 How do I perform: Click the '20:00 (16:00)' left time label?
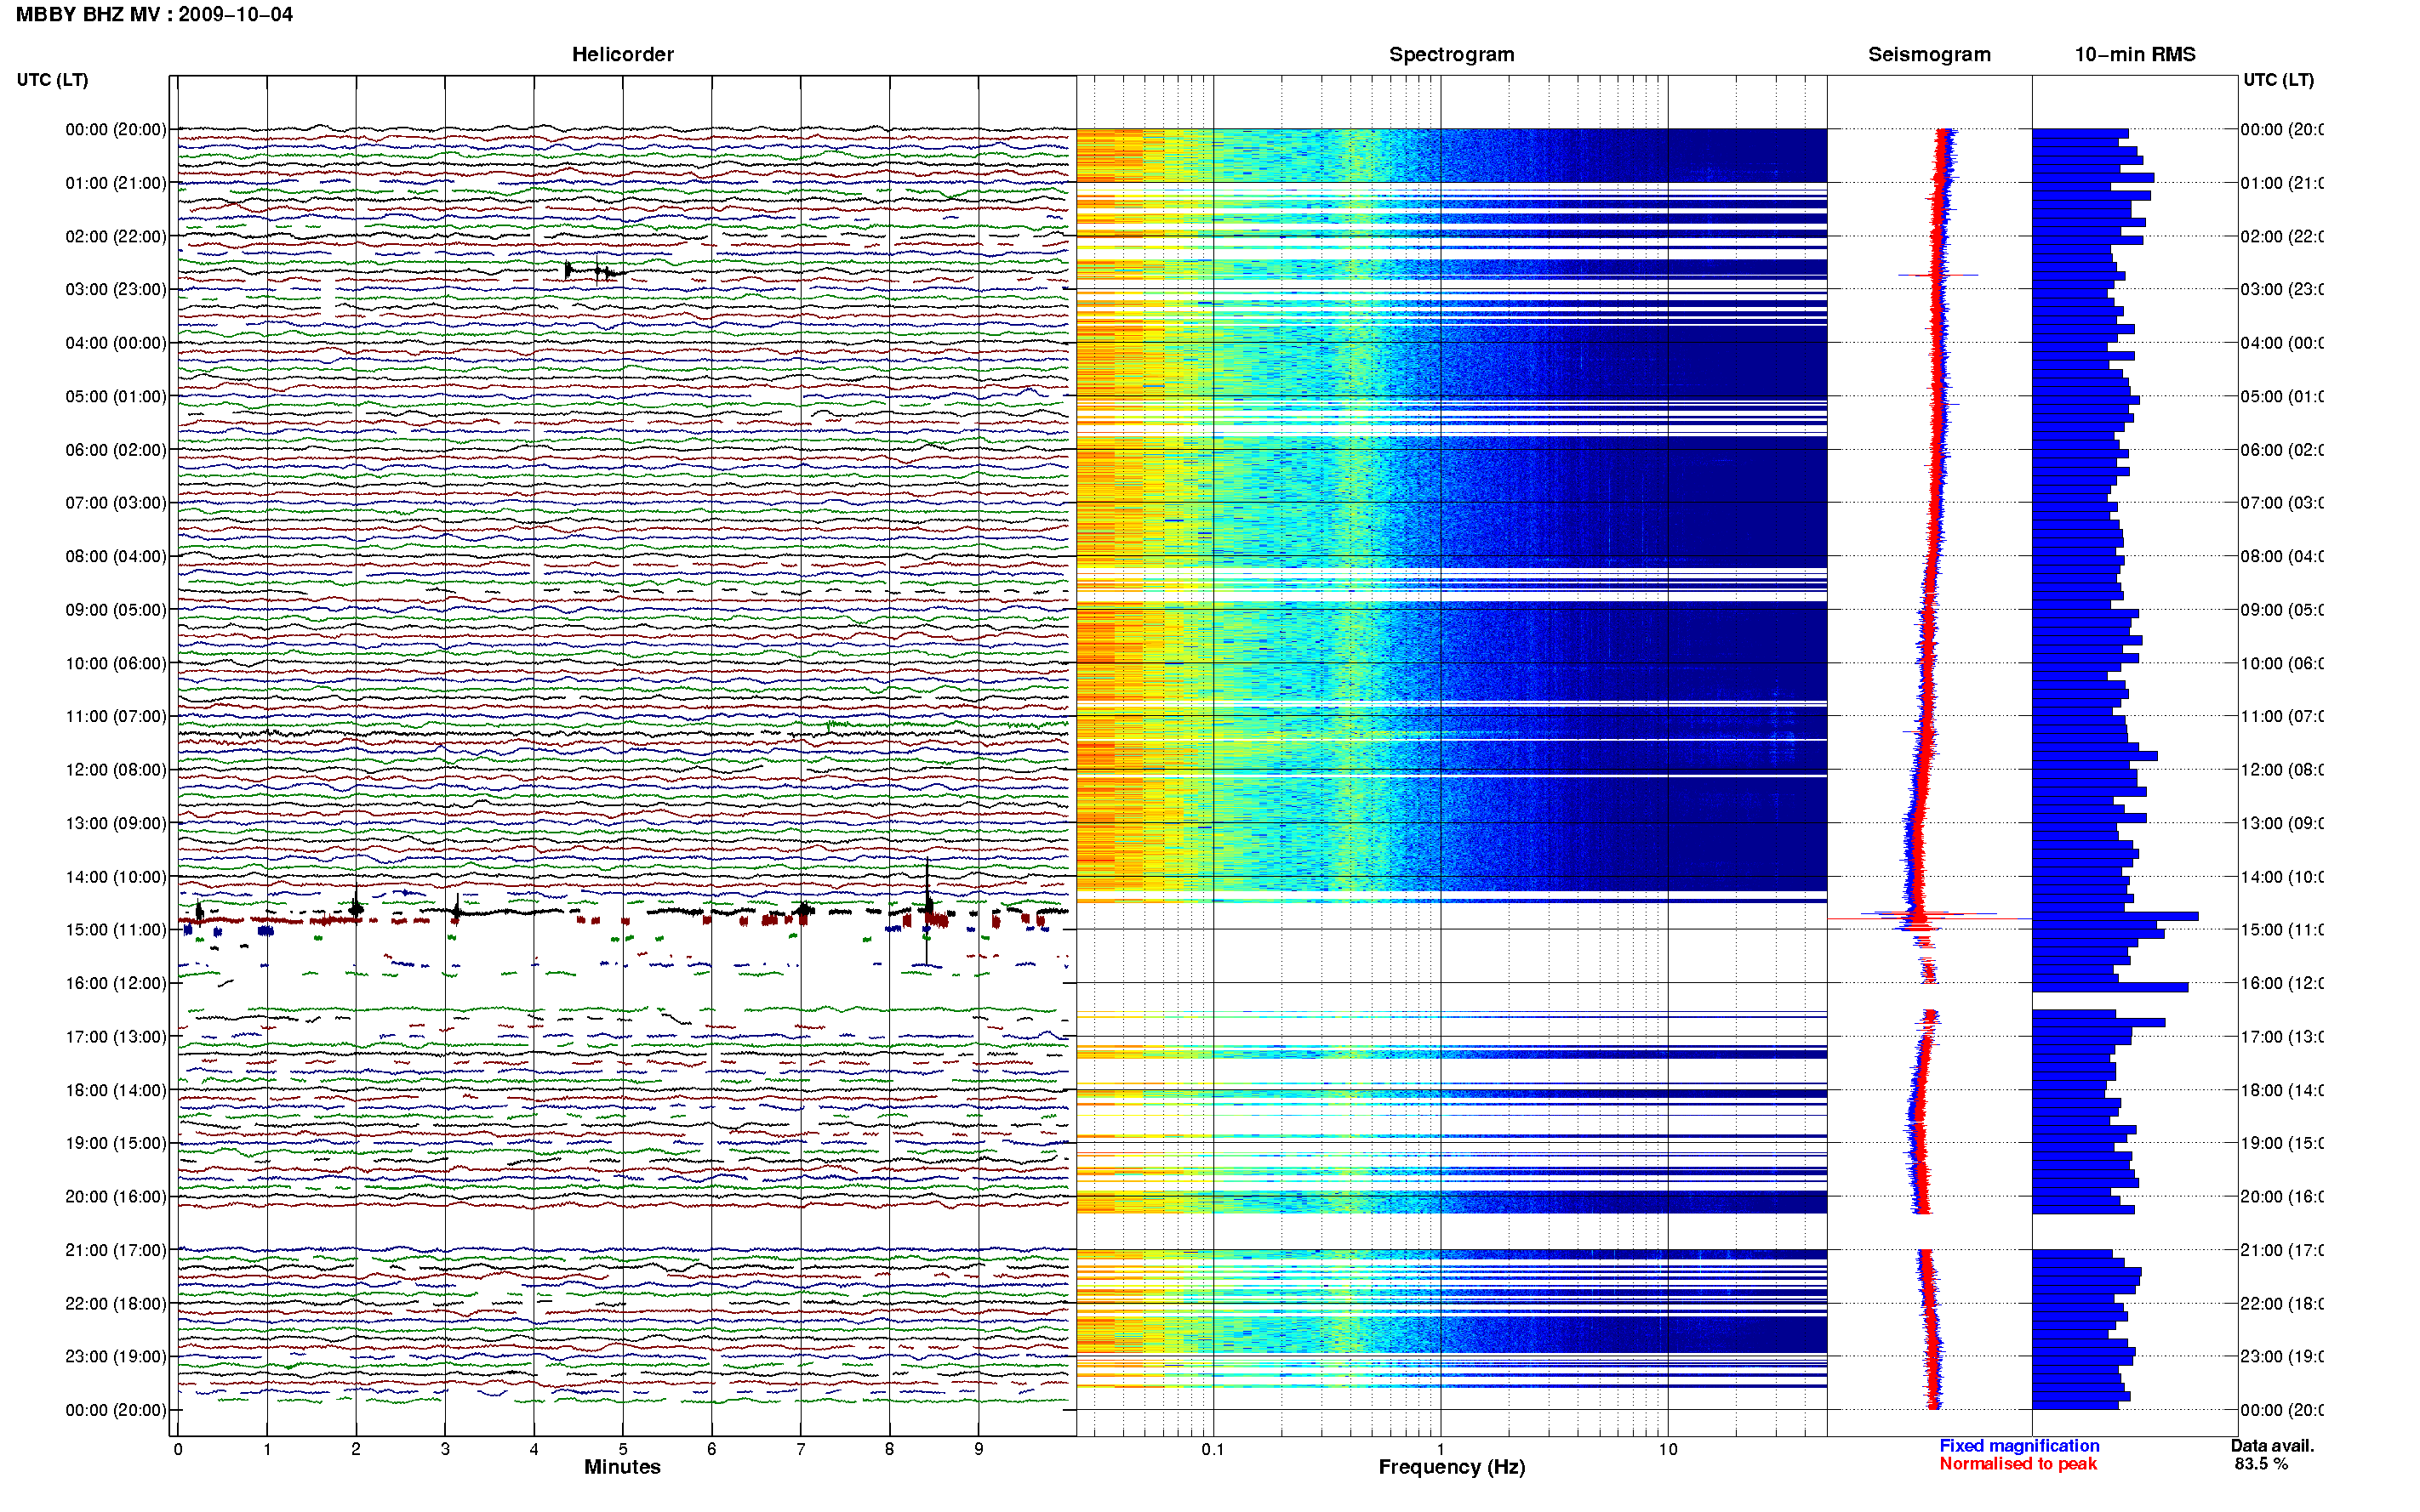pyautogui.click(x=116, y=1197)
